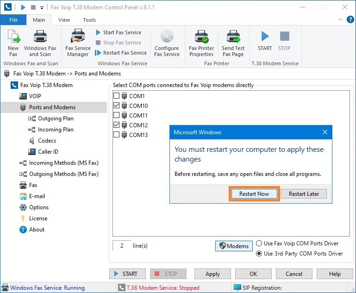Open Configure Fax Service
Screen dimensions: 356x293
pos(167,43)
